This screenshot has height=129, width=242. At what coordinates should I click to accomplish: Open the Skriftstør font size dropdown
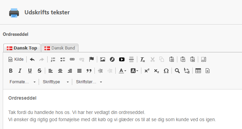(x=89, y=82)
